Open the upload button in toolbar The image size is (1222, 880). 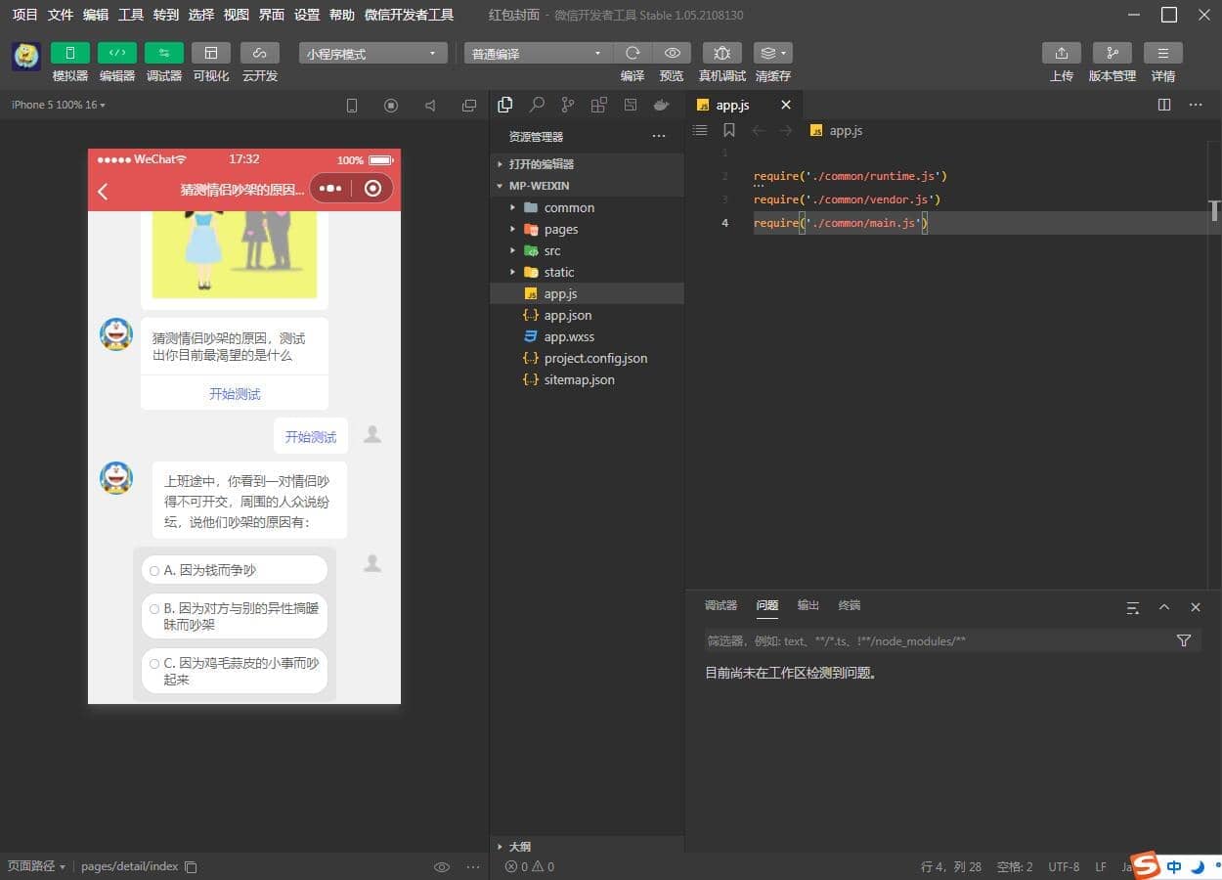coord(1061,53)
